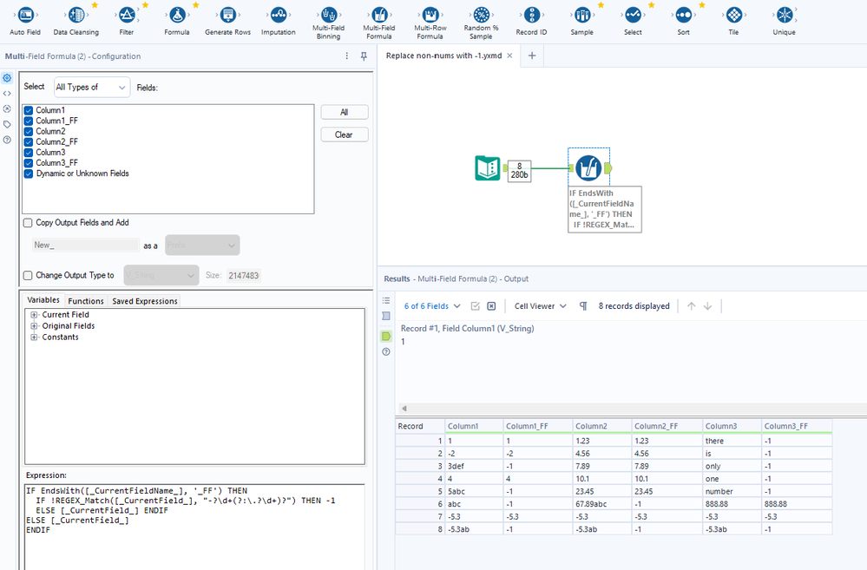Select the Formula tool in palette
The height and width of the screenshot is (570, 867).
(x=177, y=15)
